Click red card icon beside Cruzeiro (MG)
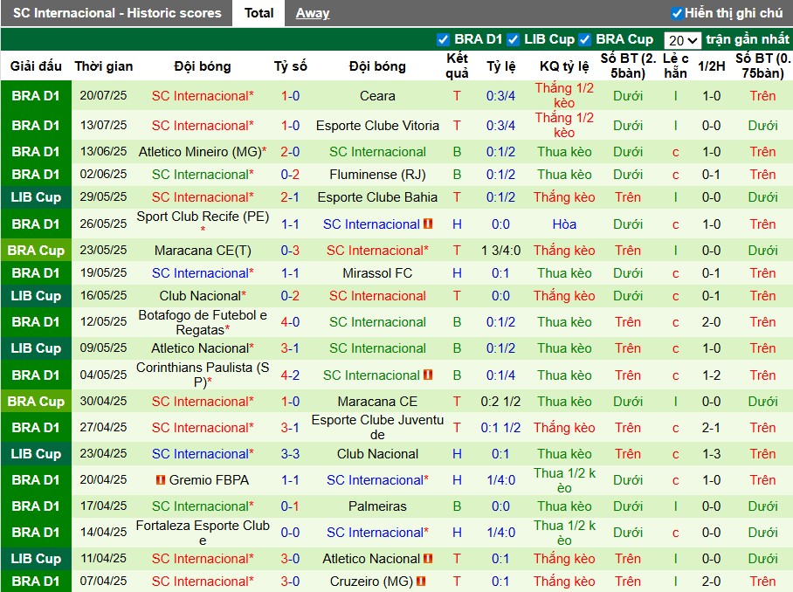 [x=421, y=581]
